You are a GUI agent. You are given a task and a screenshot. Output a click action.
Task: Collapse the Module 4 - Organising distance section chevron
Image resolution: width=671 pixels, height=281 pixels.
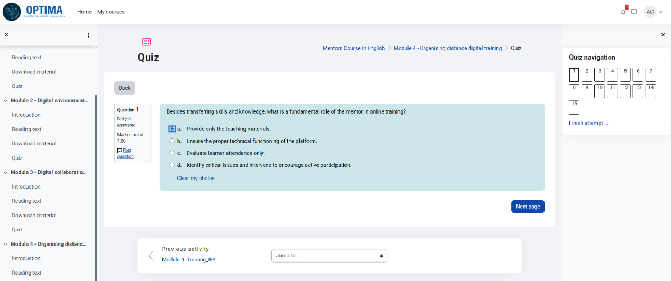point(6,244)
